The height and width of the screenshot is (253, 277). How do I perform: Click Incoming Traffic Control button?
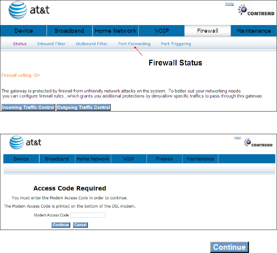point(28,107)
